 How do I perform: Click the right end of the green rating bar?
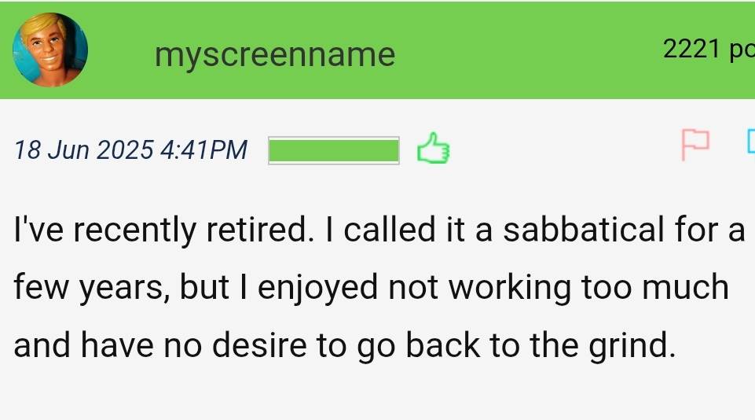395,150
